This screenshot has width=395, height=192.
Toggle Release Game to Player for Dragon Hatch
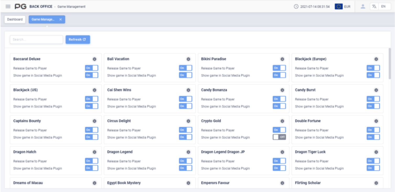point(92,161)
